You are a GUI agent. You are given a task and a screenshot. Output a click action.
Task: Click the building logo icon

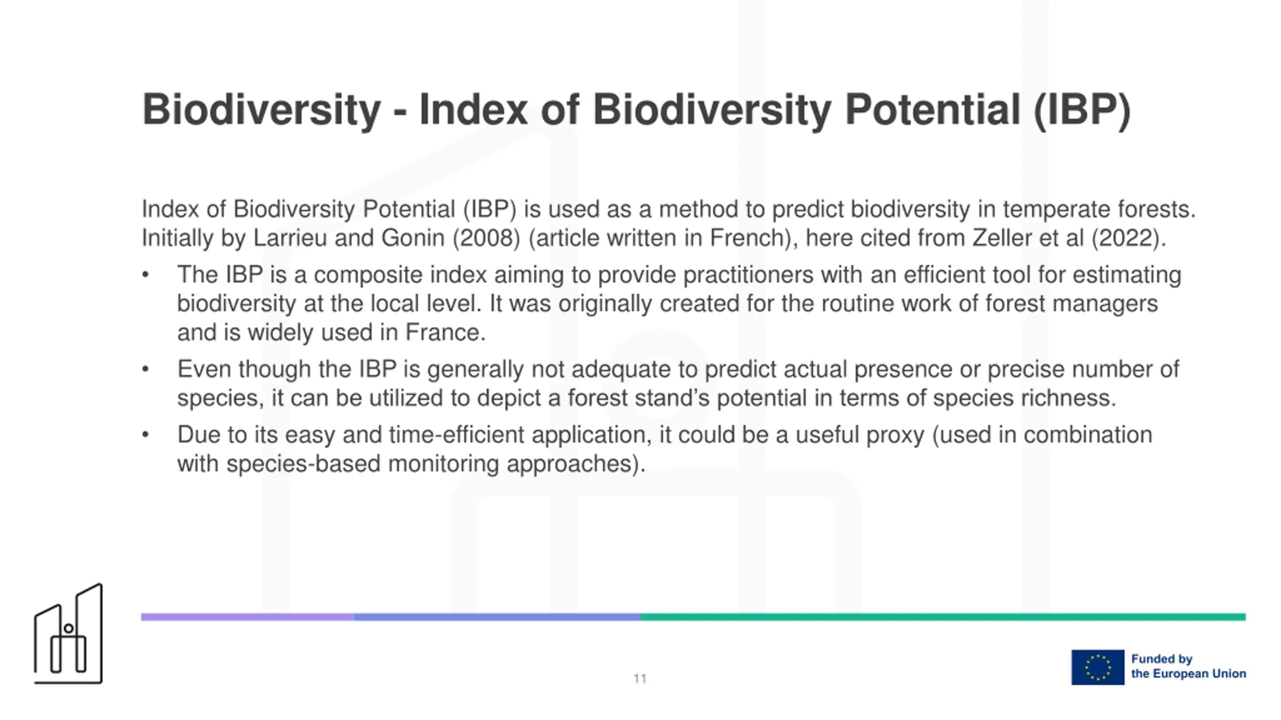pos(68,633)
